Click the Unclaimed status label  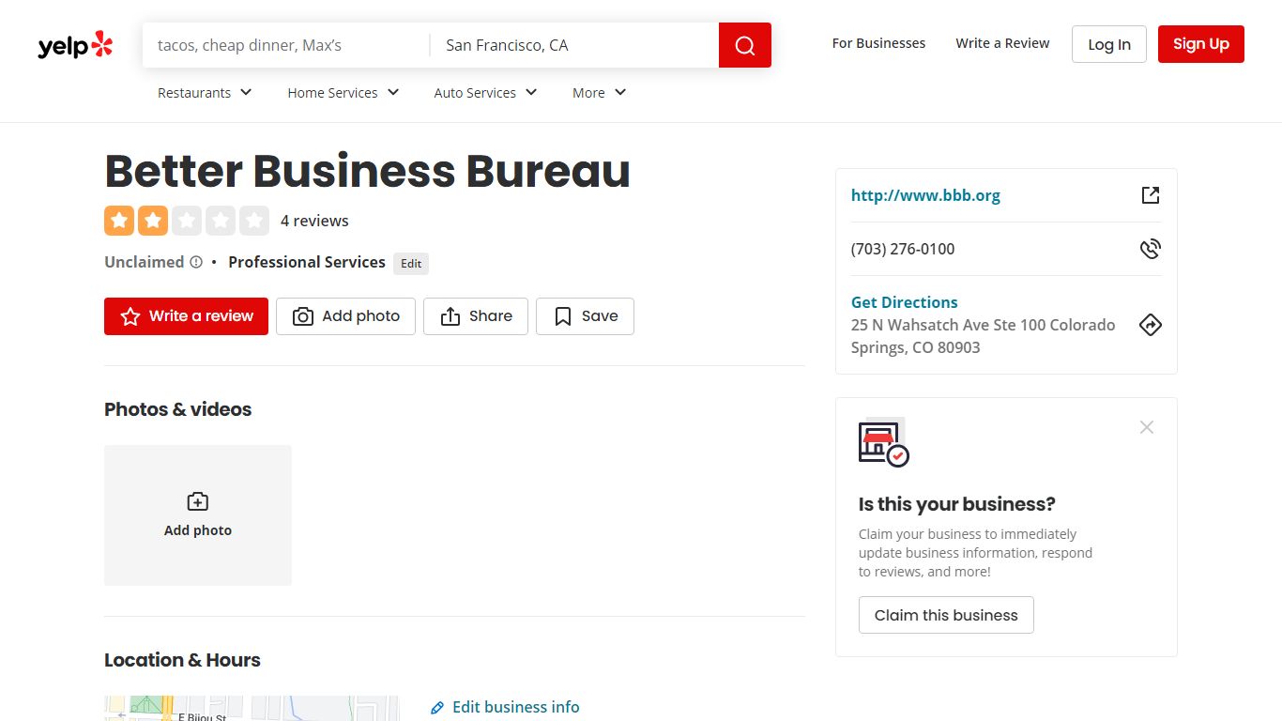click(x=145, y=262)
